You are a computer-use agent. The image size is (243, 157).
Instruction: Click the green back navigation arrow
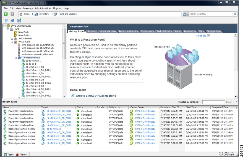click(6, 14)
